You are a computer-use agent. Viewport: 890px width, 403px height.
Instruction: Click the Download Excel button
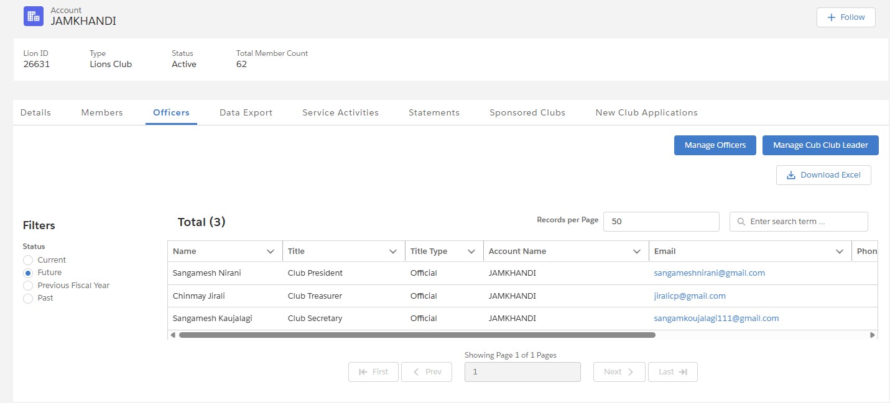point(823,175)
